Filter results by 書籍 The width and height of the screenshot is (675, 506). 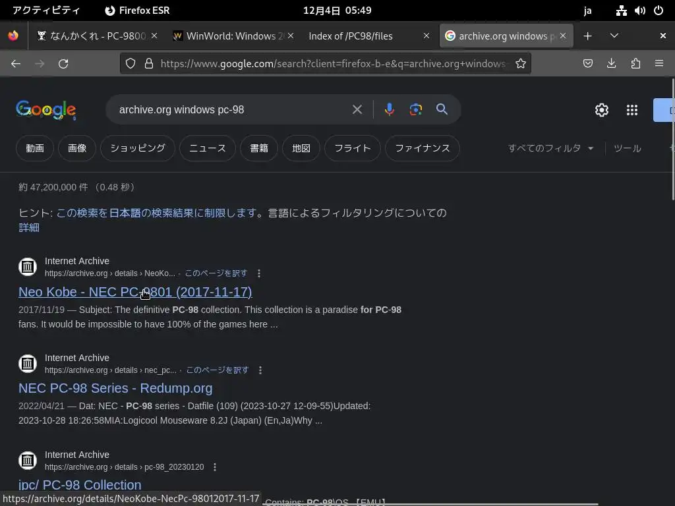259,148
